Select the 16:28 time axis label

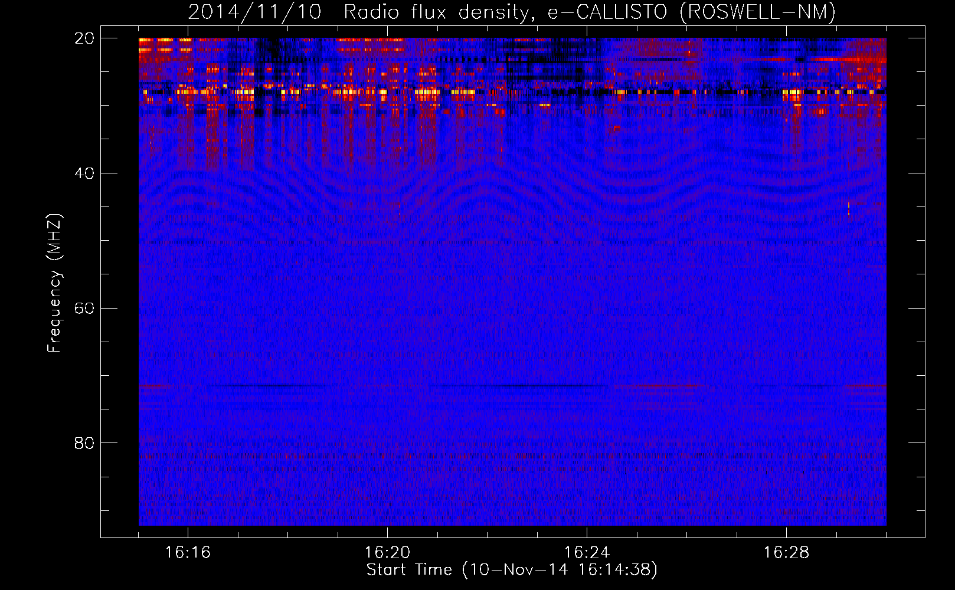click(786, 553)
